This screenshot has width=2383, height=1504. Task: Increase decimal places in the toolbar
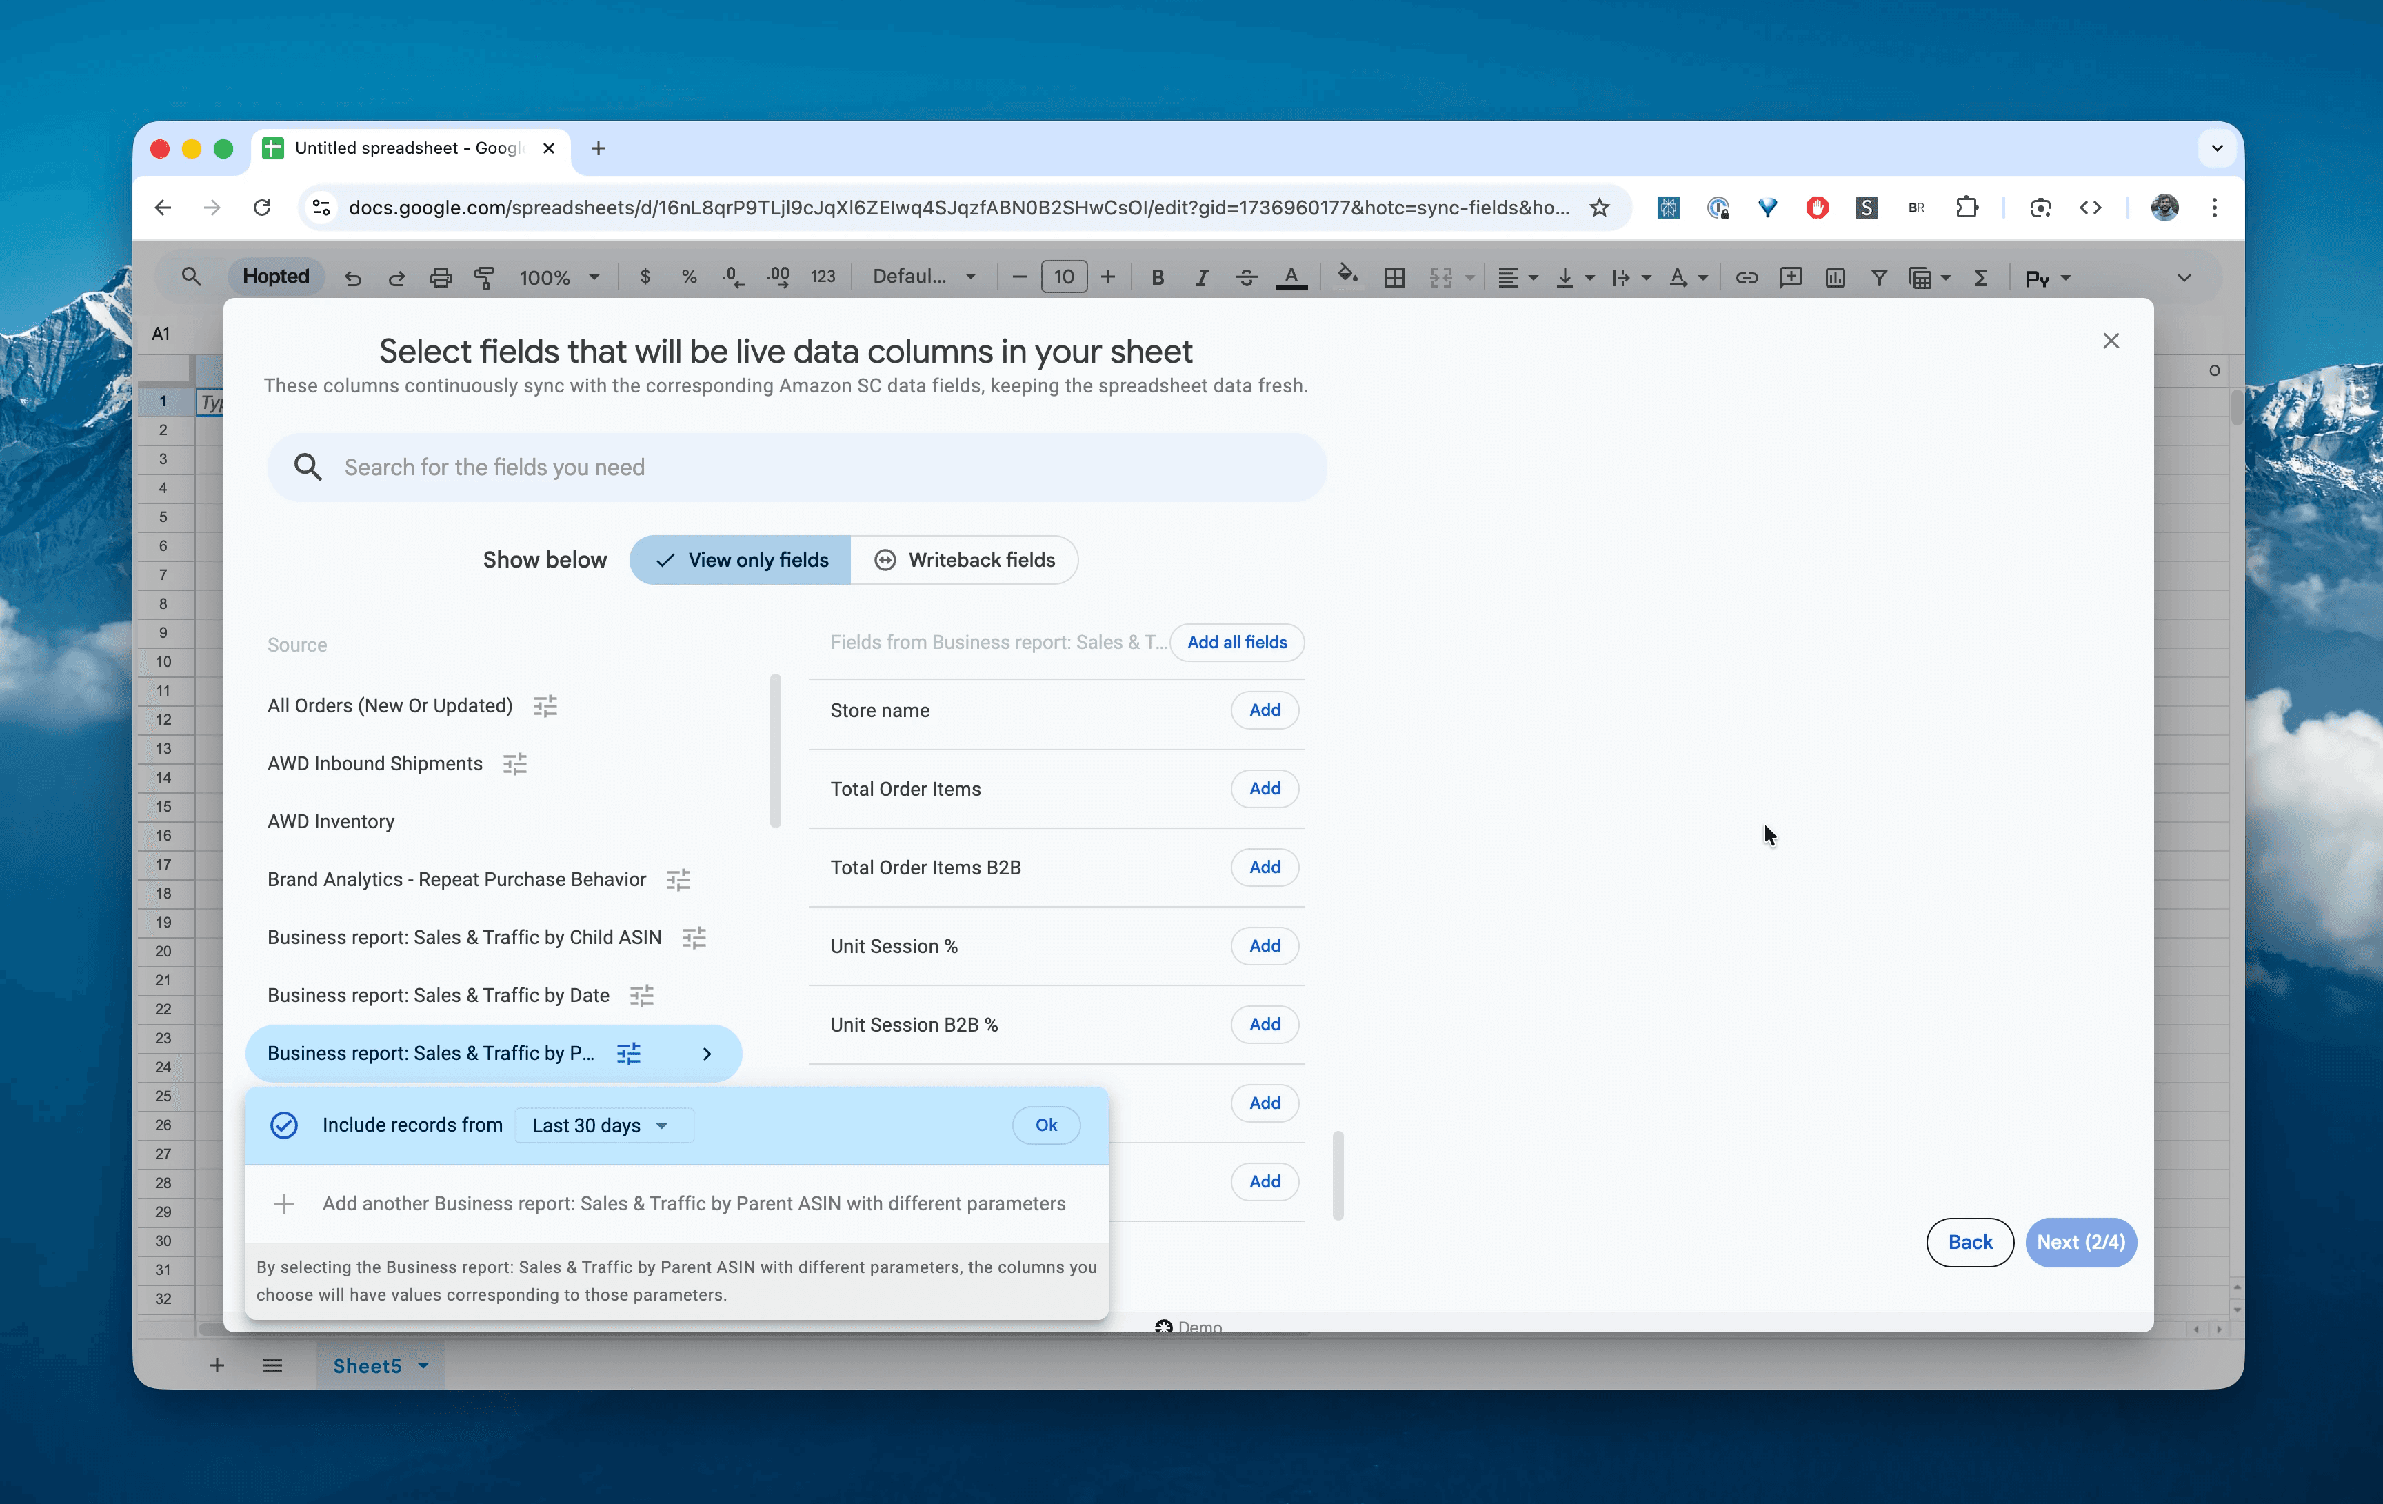778,277
